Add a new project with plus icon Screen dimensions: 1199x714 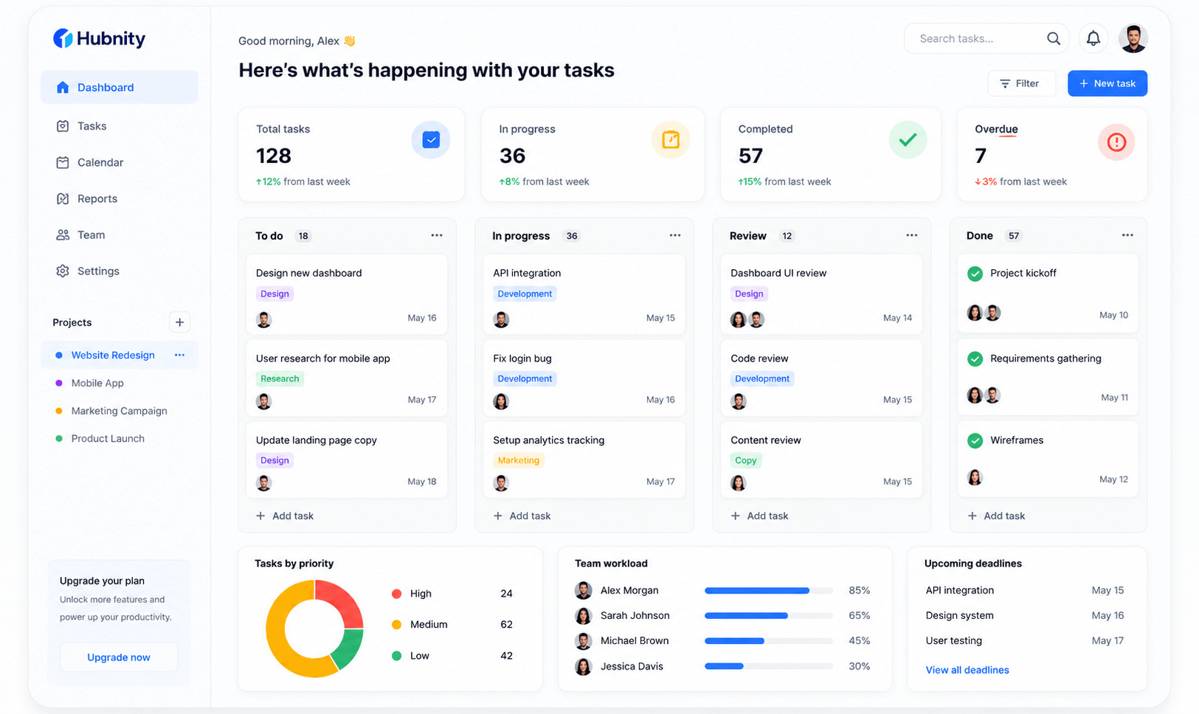(x=179, y=322)
